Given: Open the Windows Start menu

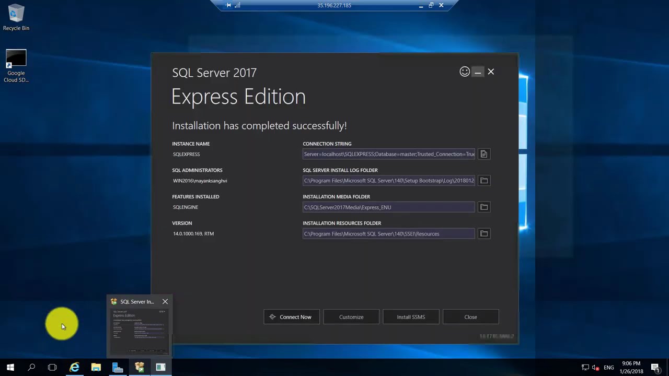Looking at the screenshot, I should (x=10, y=368).
